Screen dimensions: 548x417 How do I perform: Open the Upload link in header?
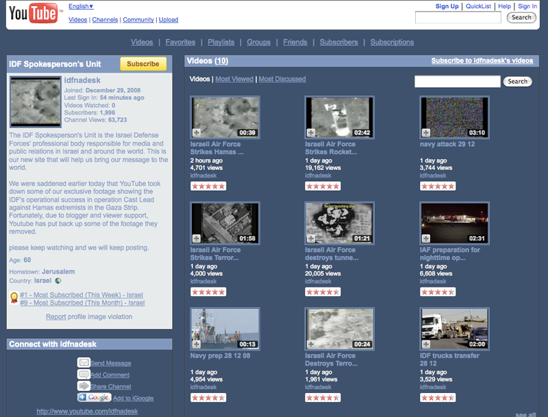[x=169, y=20]
